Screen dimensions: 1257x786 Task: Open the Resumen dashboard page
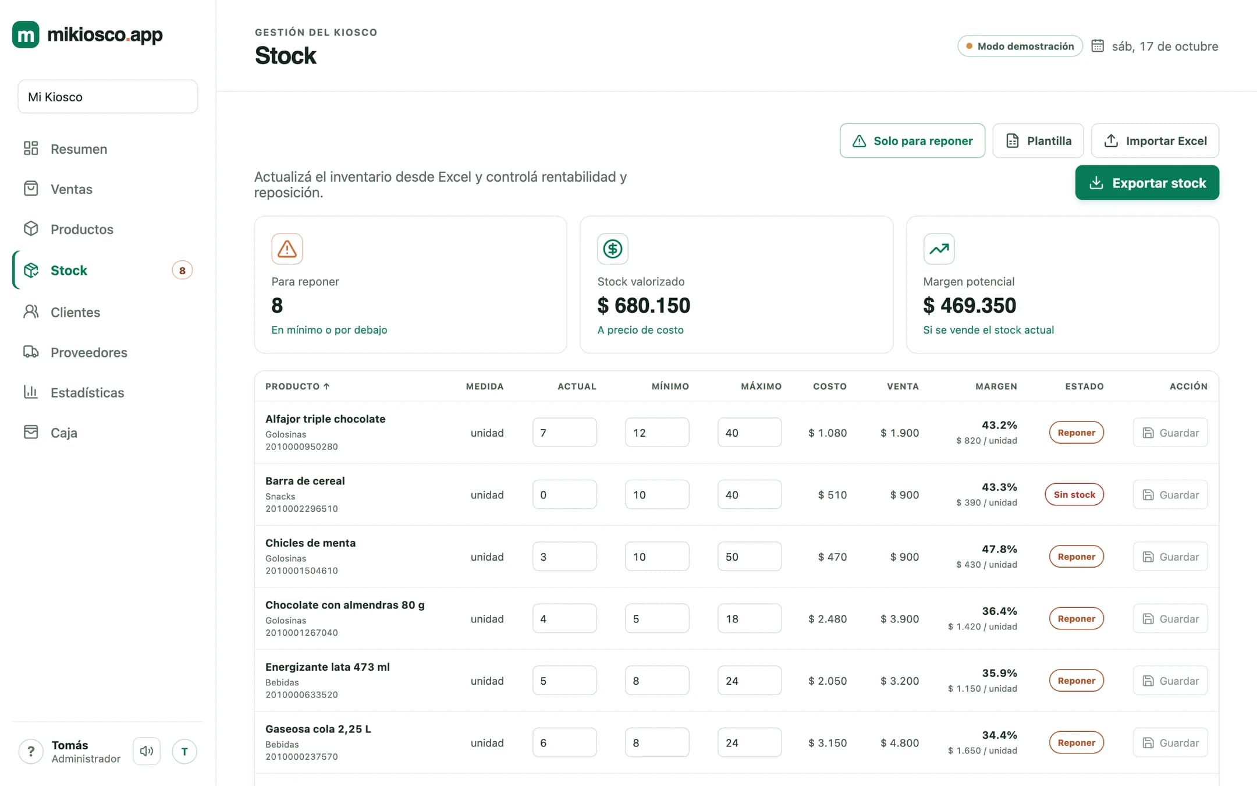click(x=108, y=148)
